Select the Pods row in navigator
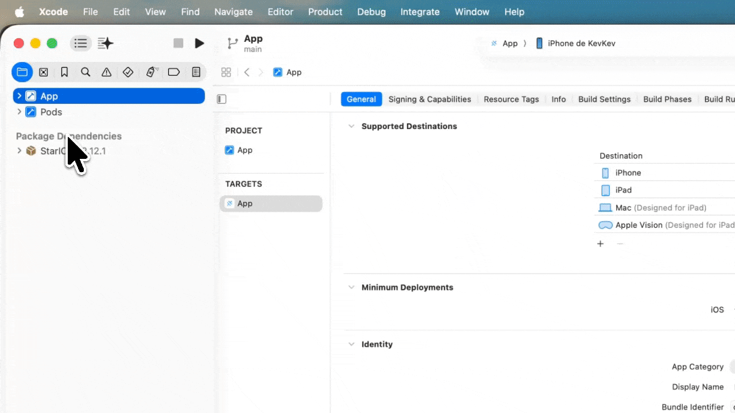Image resolution: width=735 pixels, height=413 pixels. pos(109,112)
